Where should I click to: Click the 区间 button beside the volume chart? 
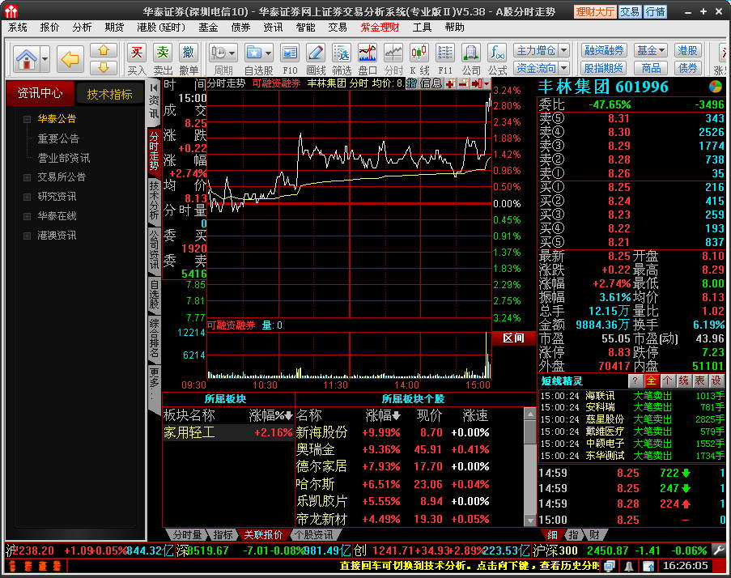point(514,338)
